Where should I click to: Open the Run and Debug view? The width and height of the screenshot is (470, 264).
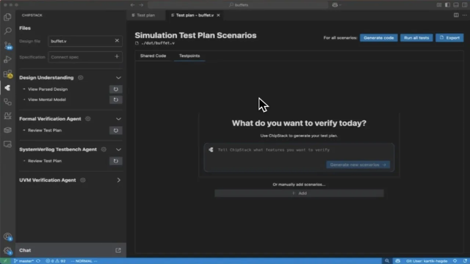pos(7,59)
